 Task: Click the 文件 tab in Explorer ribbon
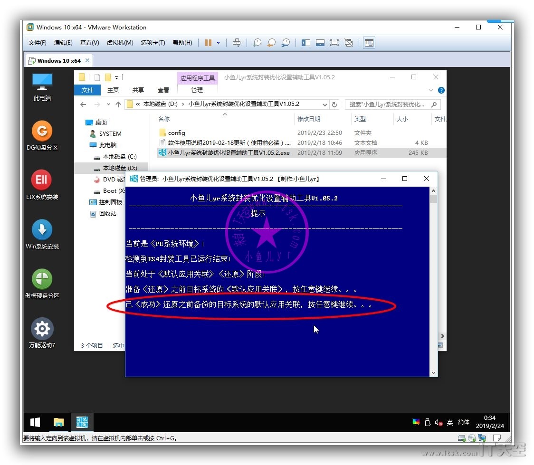point(87,90)
